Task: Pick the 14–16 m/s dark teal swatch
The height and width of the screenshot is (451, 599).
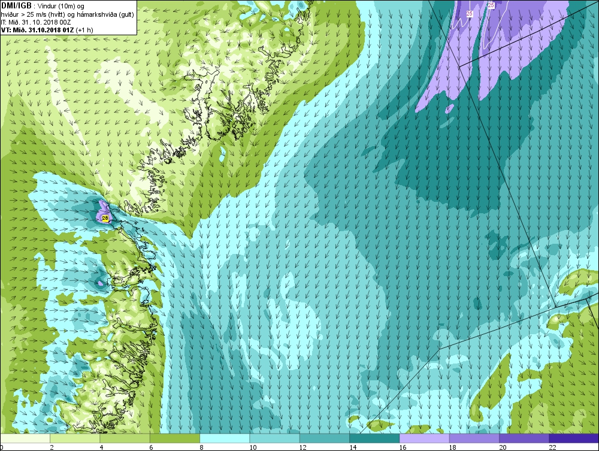Action: (x=374, y=438)
